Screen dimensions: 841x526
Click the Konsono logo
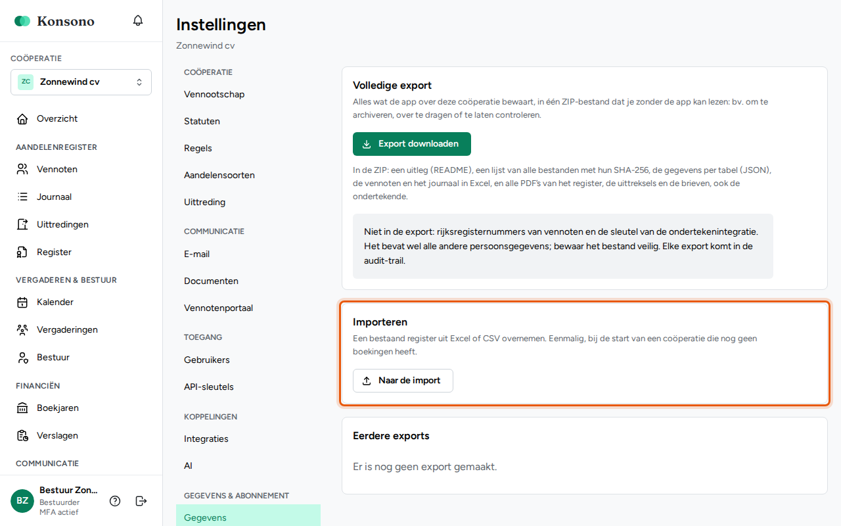point(55,21)
